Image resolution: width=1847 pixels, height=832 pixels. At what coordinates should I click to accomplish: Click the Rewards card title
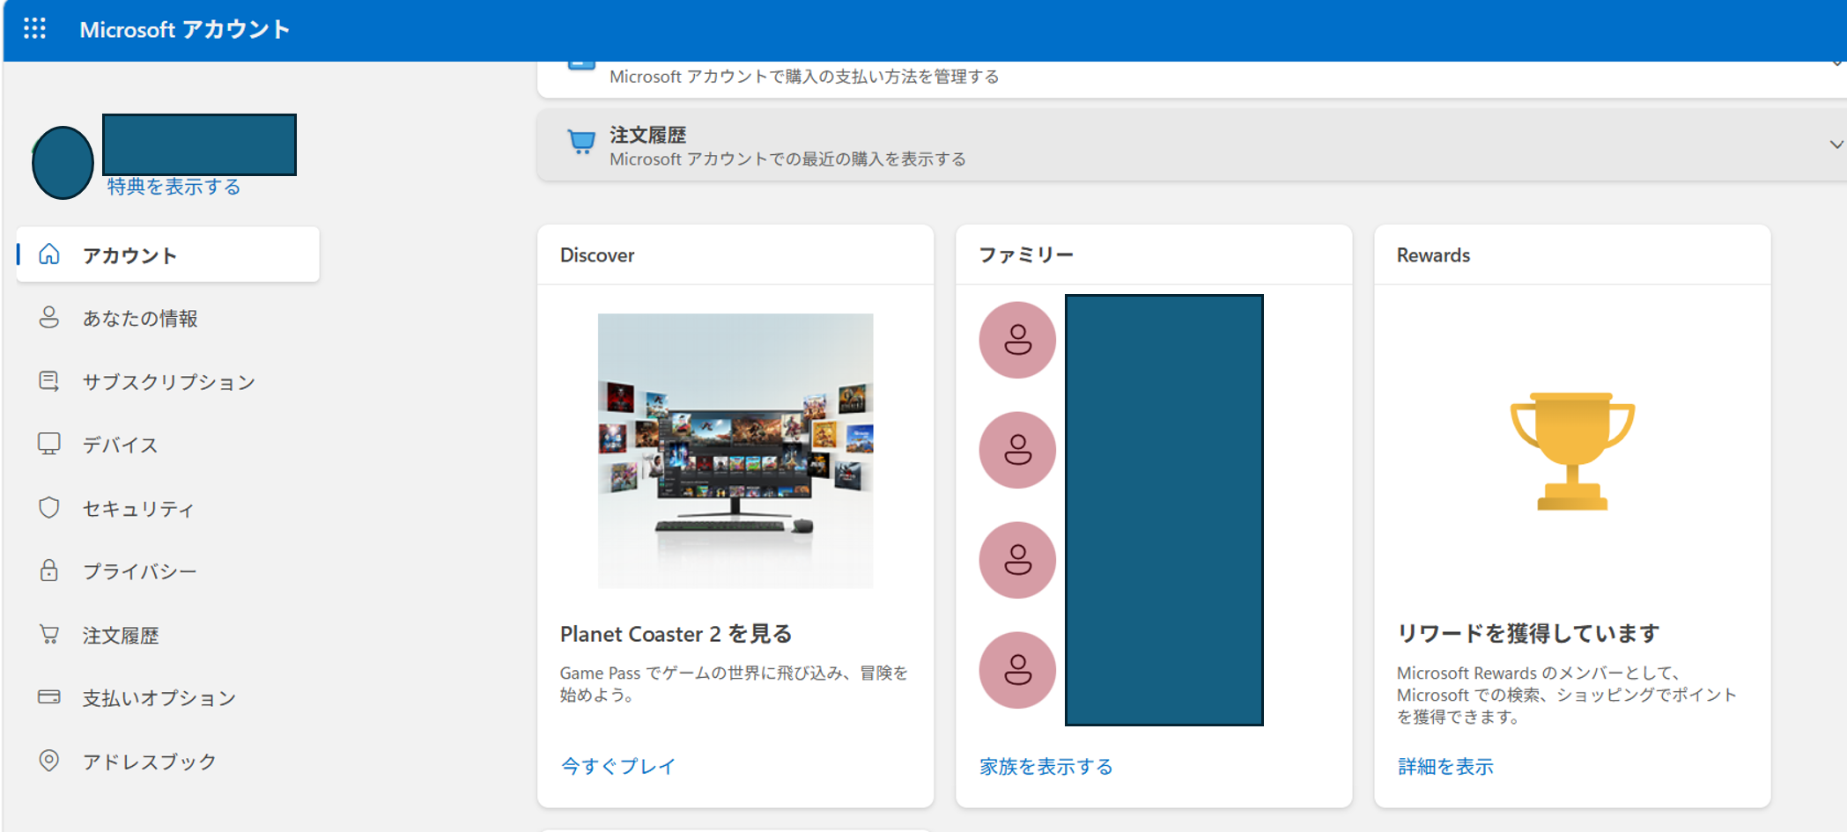tap(1433, 254)
